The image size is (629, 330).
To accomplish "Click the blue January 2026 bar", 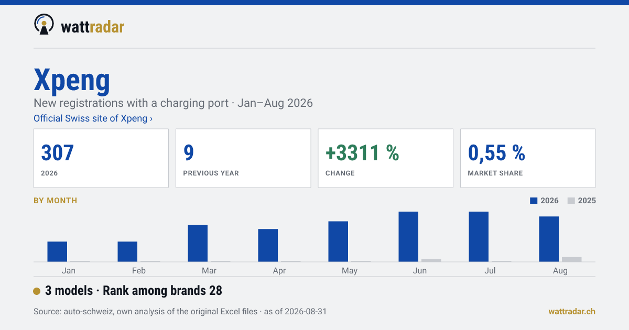I will 57,251.
